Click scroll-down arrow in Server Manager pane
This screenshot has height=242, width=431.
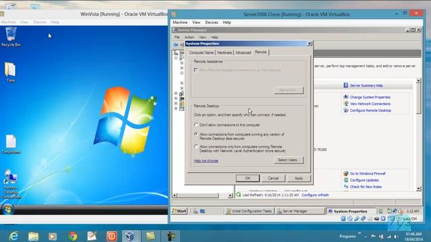(418, 189)
